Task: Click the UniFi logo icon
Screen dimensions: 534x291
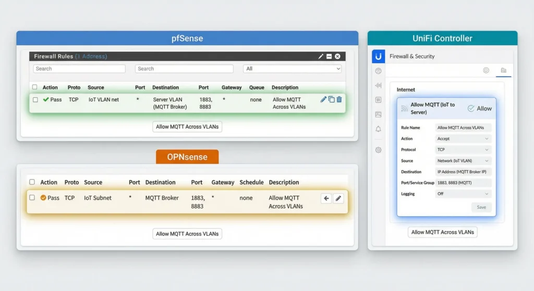Action: 379,56
